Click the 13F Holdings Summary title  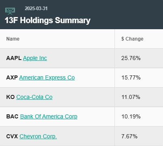(47, 20)
